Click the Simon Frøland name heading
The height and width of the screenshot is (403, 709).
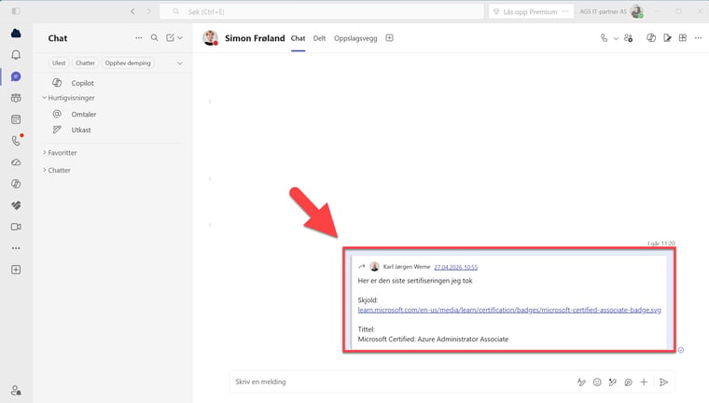click(x=255, y=38)
